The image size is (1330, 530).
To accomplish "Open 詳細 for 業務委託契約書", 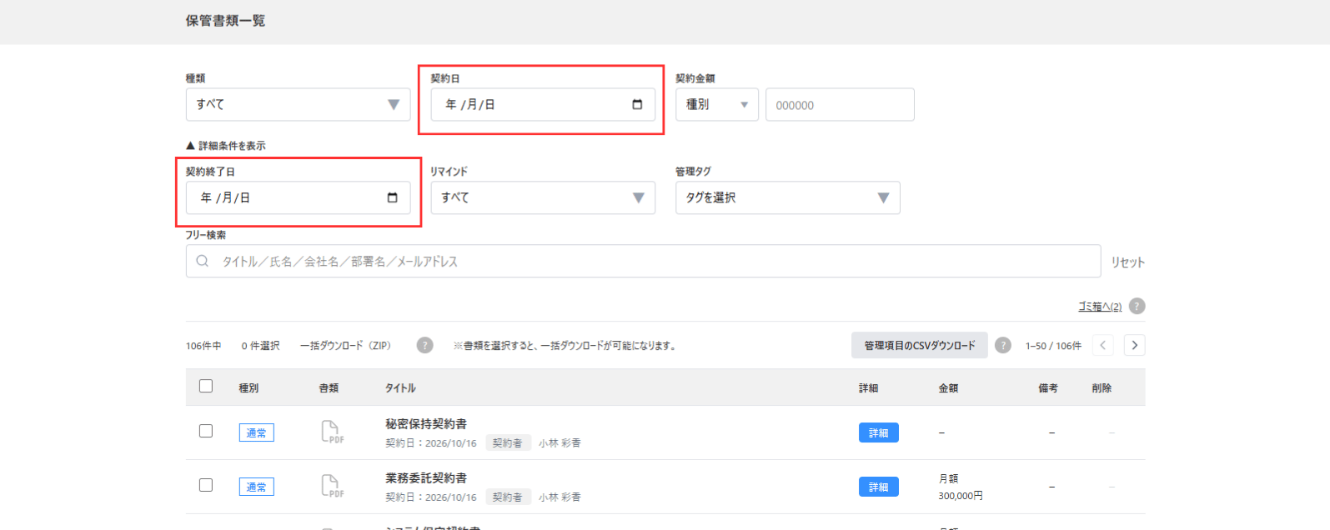I will (x=879, y=487).
